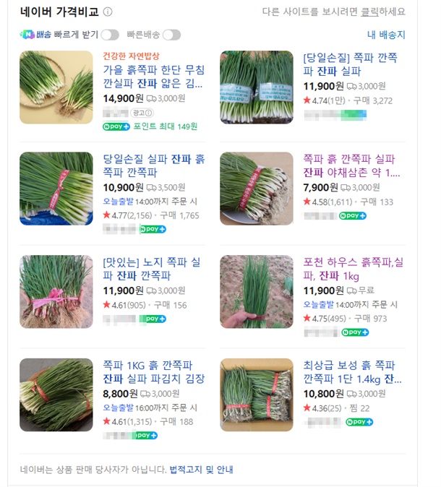The image size is (441, 487).
Task: Enable the 빠른배송 toggle
Action: (x=171, y=35)
